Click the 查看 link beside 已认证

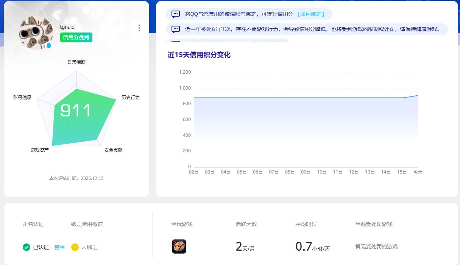[59, 247]
